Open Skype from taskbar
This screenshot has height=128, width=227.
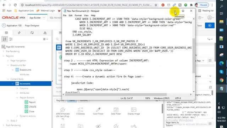click(221, 72)
